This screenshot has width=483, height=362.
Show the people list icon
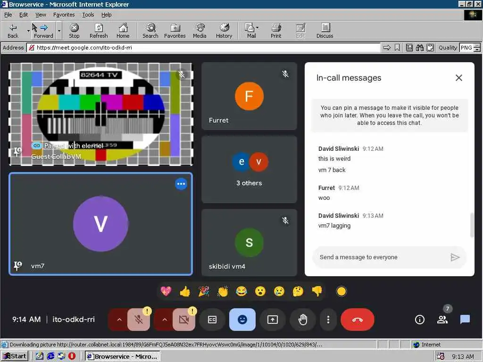[x=442, y=320]
